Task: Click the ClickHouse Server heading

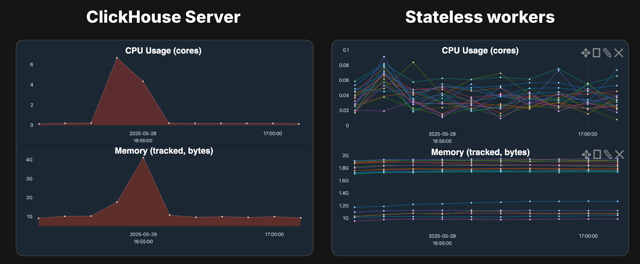Action: 163,17
